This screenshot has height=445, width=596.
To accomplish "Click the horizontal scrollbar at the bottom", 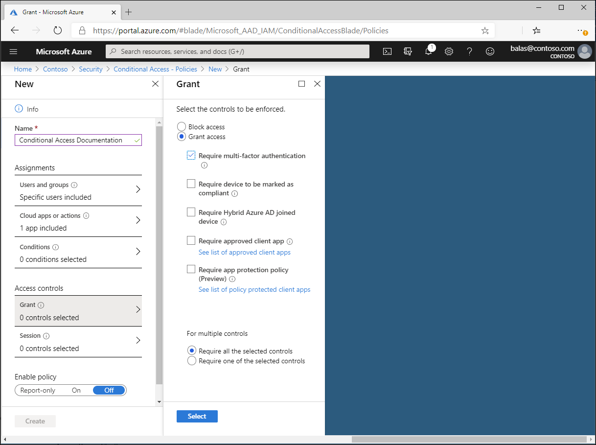I will 470,439.
